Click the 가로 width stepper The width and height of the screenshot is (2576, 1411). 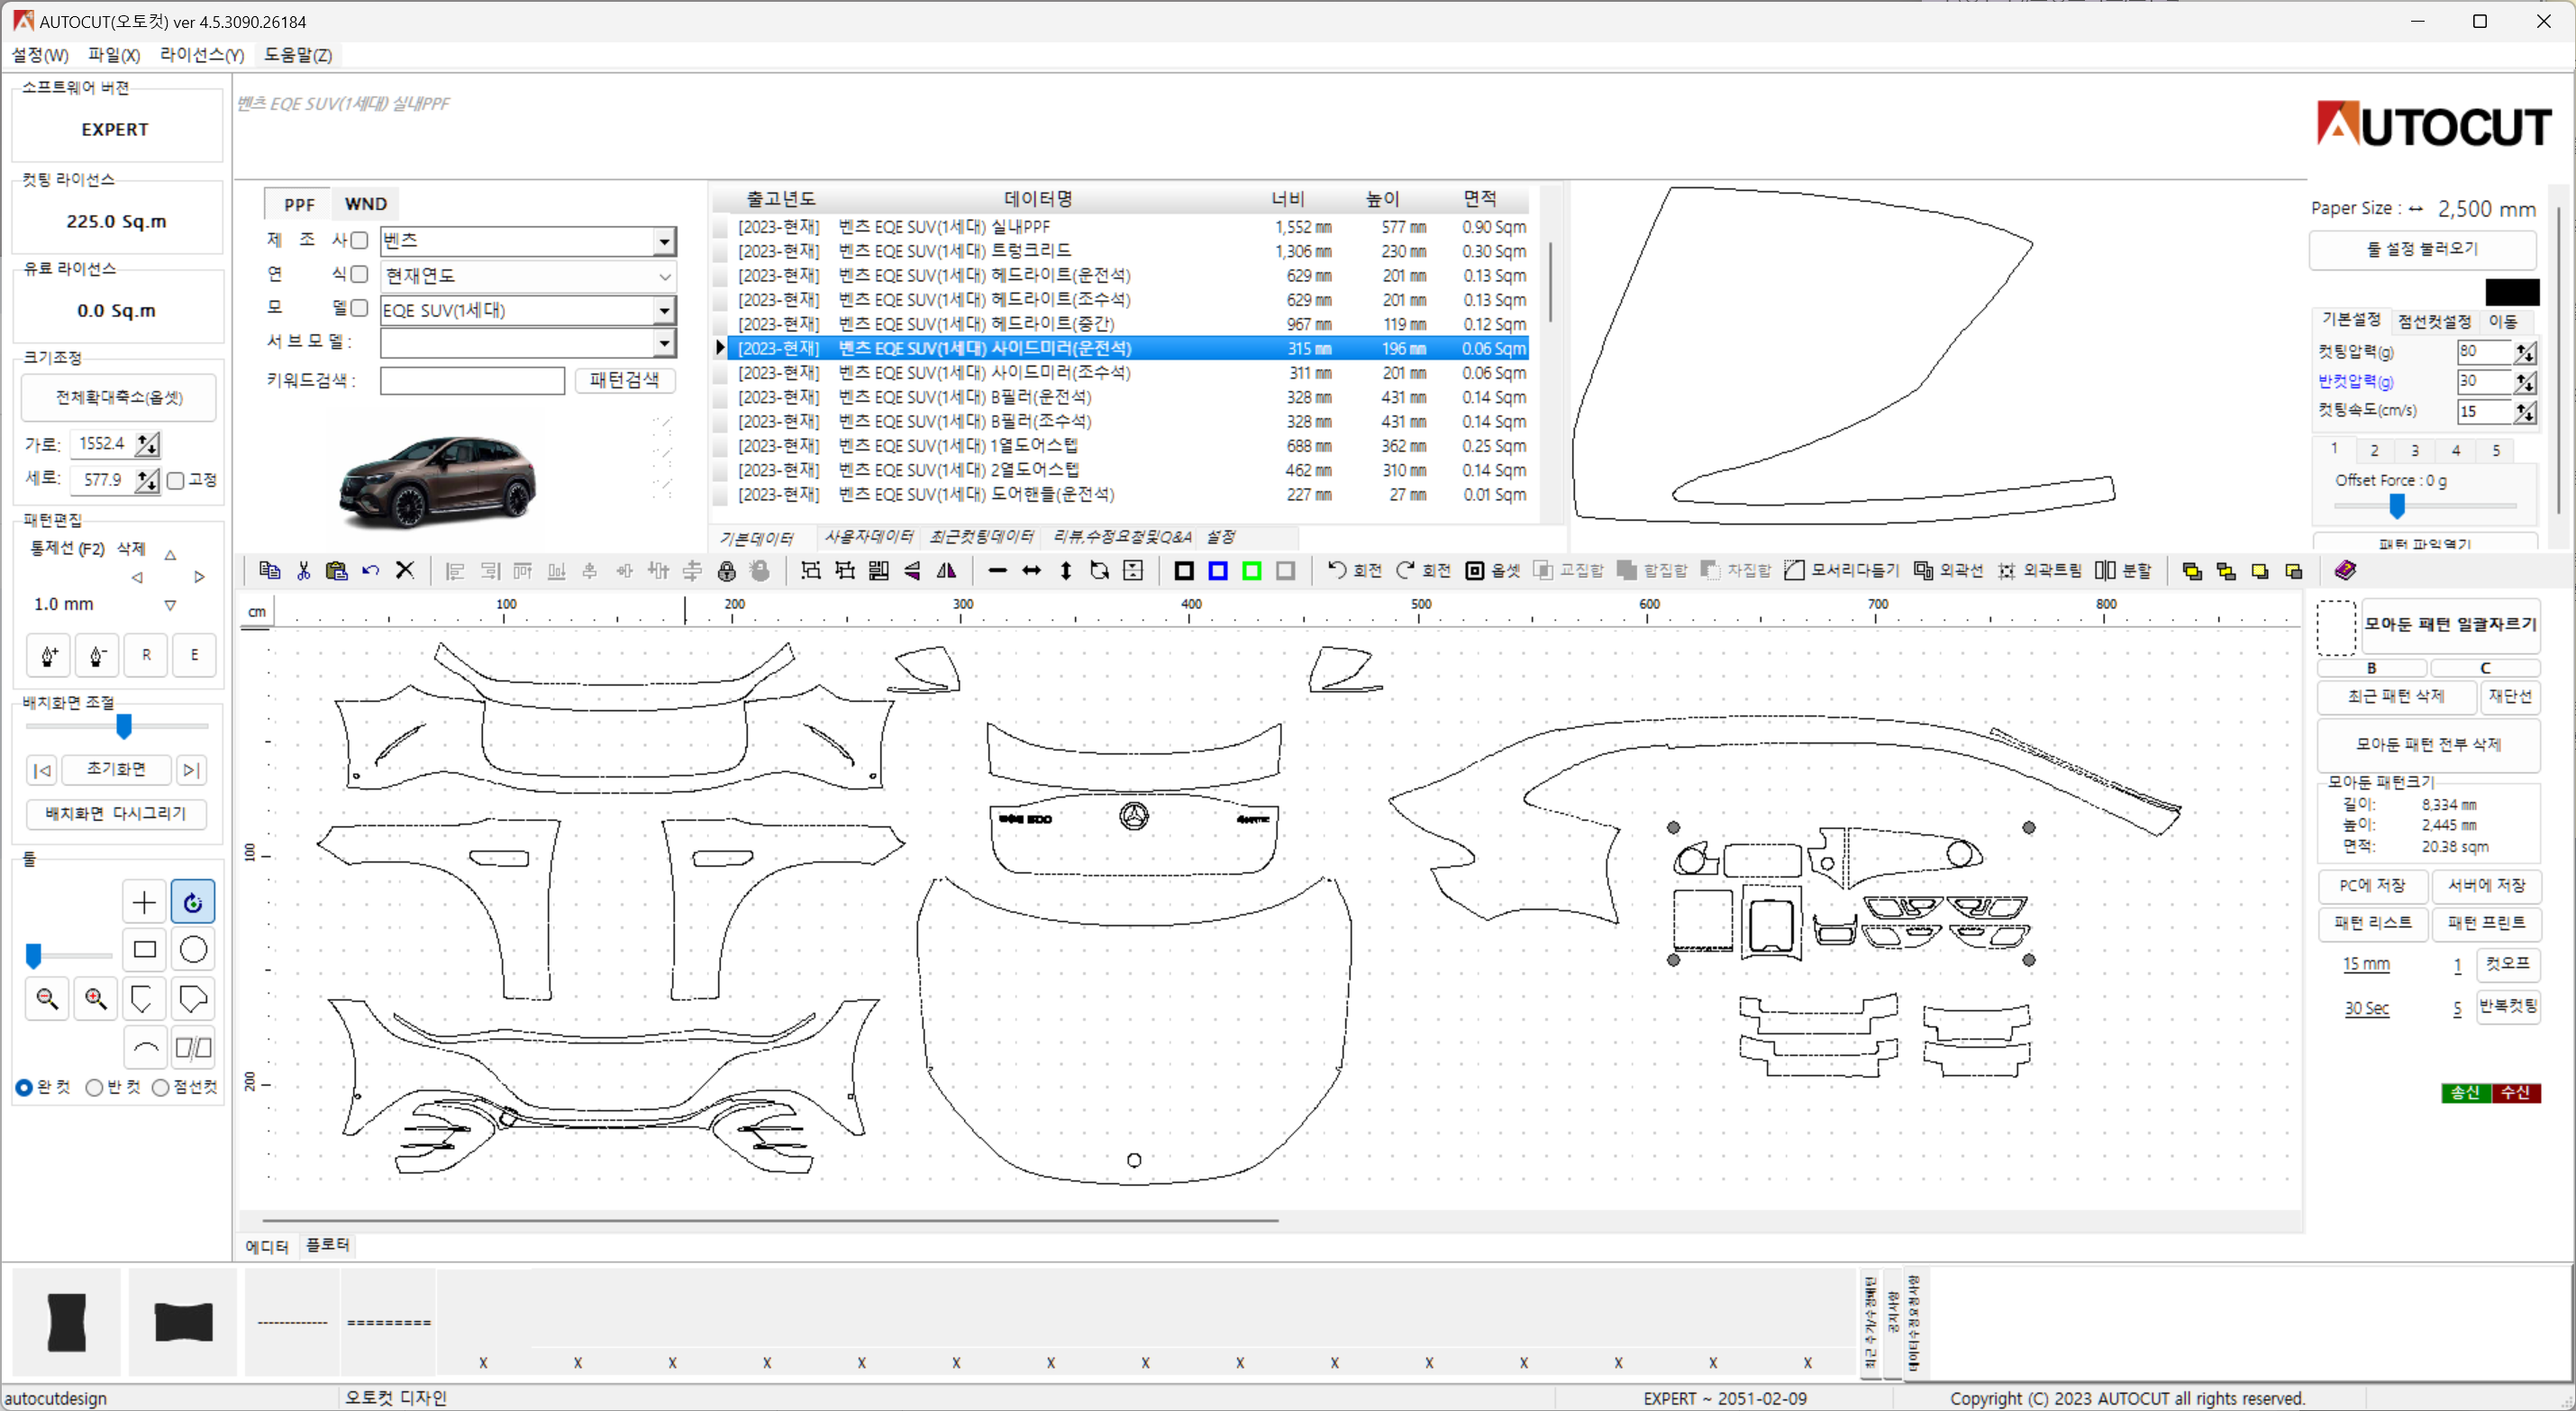148,443
